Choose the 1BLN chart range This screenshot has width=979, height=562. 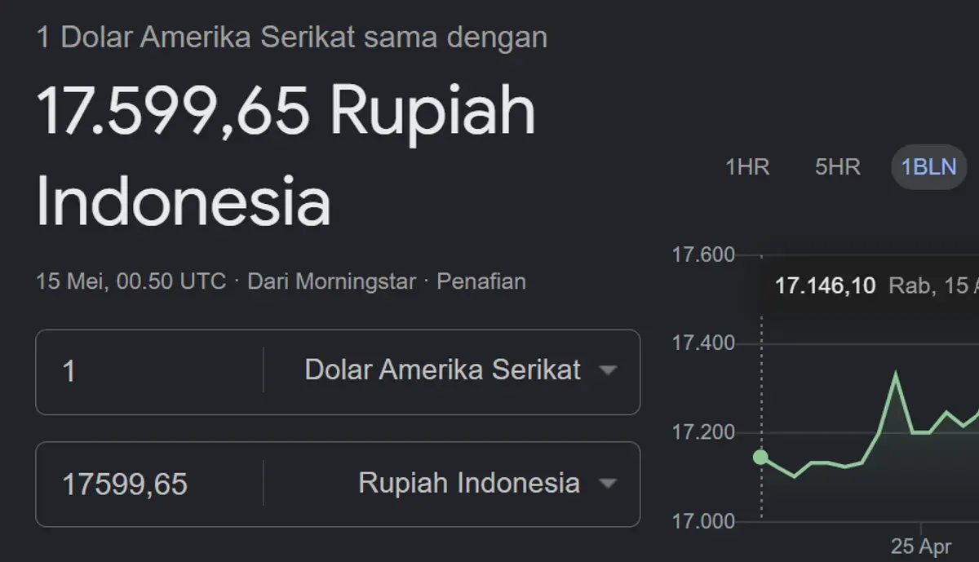928,167
